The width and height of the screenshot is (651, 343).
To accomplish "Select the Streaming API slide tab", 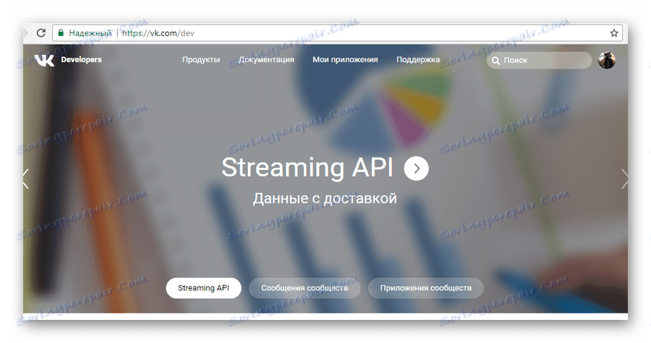I will (x=203, y=288).
